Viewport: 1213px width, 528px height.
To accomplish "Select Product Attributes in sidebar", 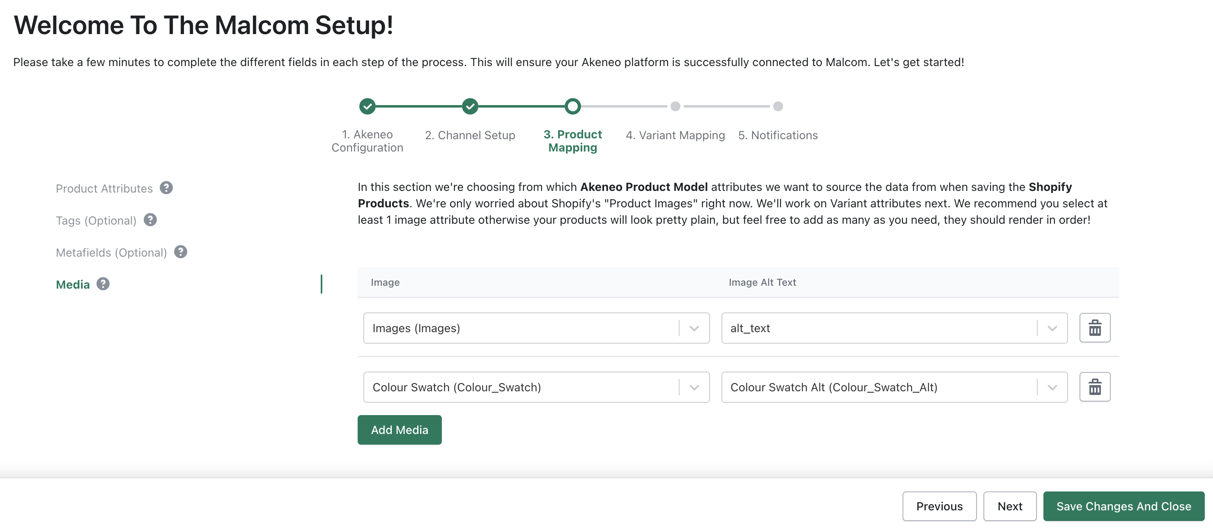I will (x=104, y=188).
